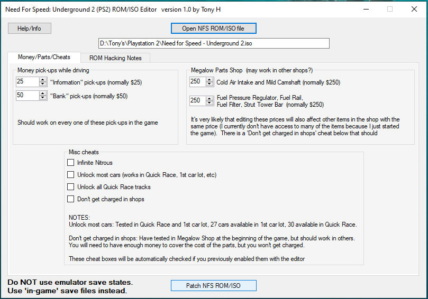Minimize the ROM/ISO Editor window
The height and width of the screenshot is (299, 428).
click(366, 10)
